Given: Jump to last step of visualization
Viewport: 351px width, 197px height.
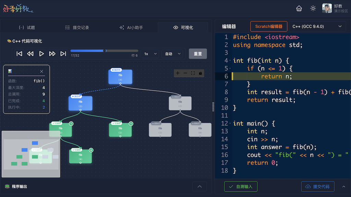Looking at the screenshot, I should click(x=63, y=54).
